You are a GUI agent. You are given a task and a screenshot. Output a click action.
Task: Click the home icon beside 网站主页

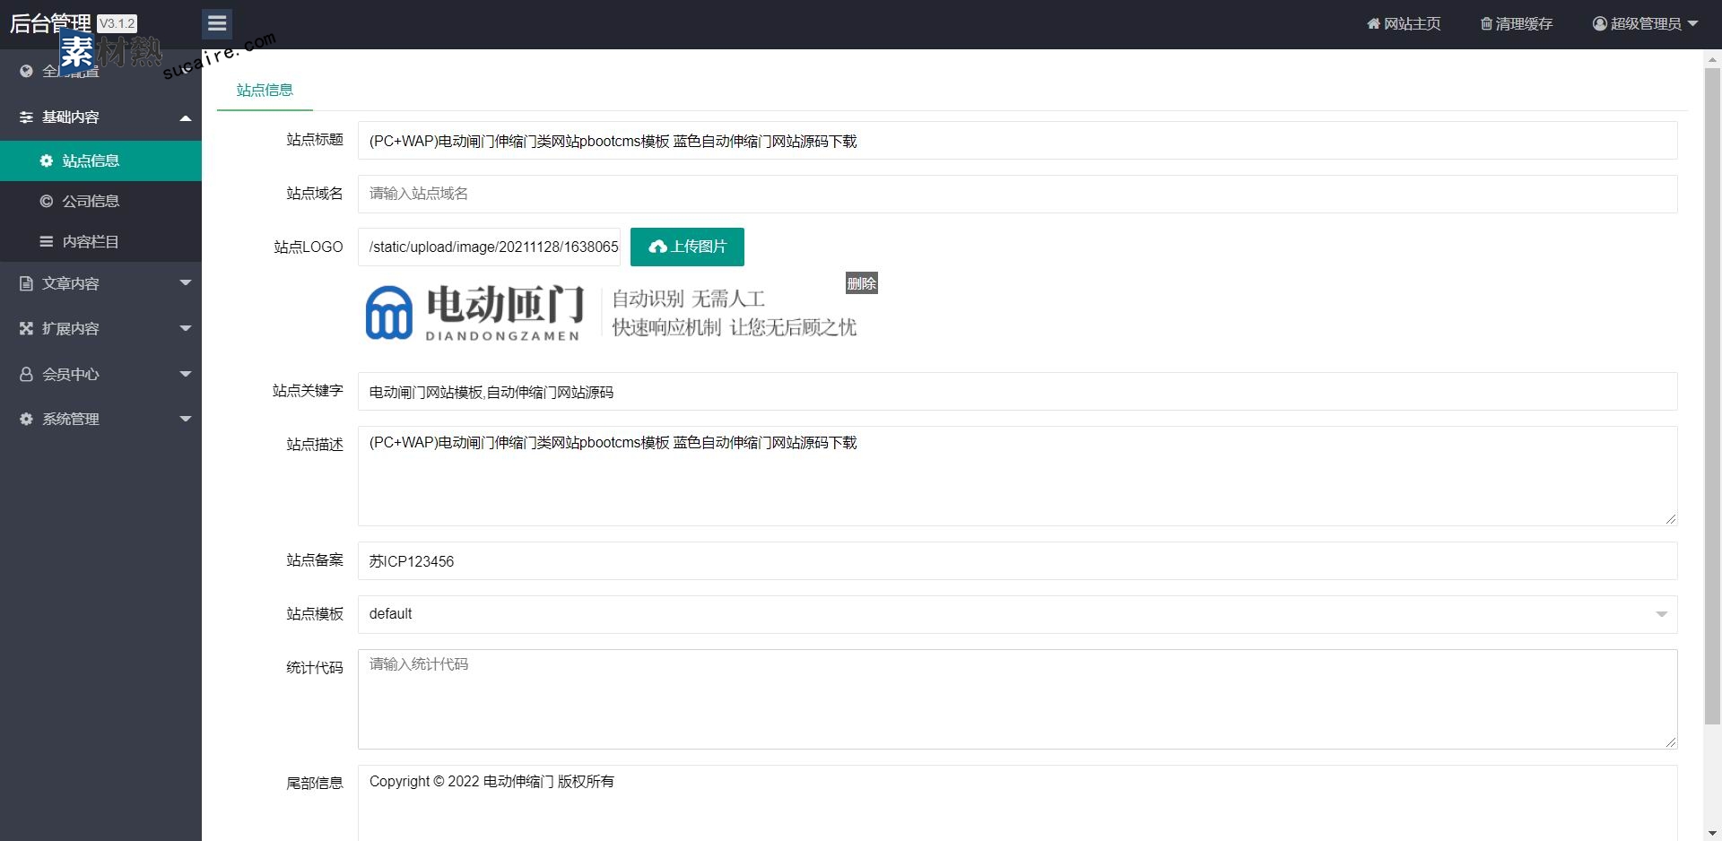tap(1373, 24)
